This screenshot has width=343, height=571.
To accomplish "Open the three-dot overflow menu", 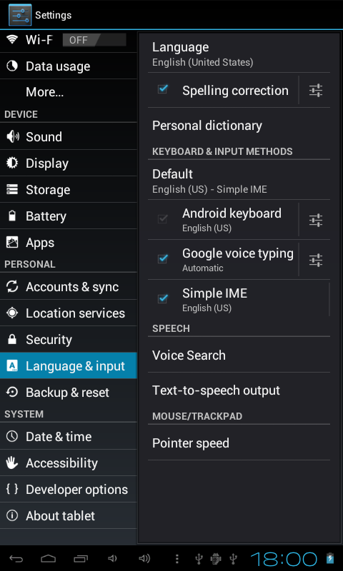I will [177, 558].
